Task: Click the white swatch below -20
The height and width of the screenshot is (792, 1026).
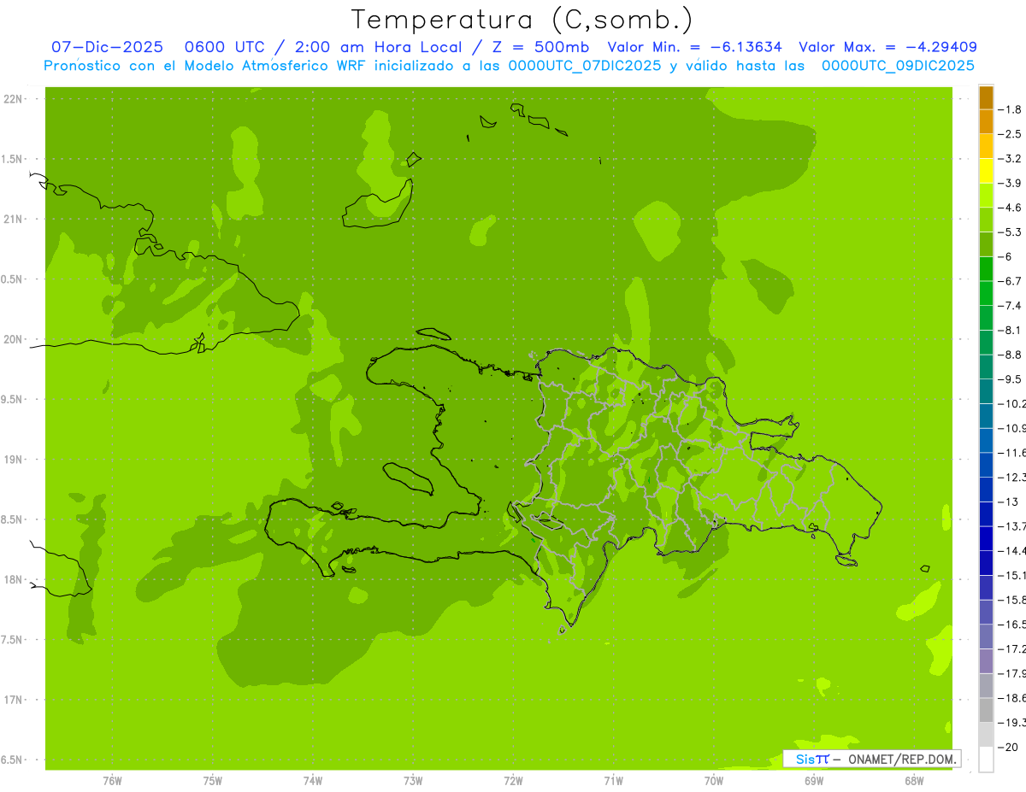Action: (986, 760)
